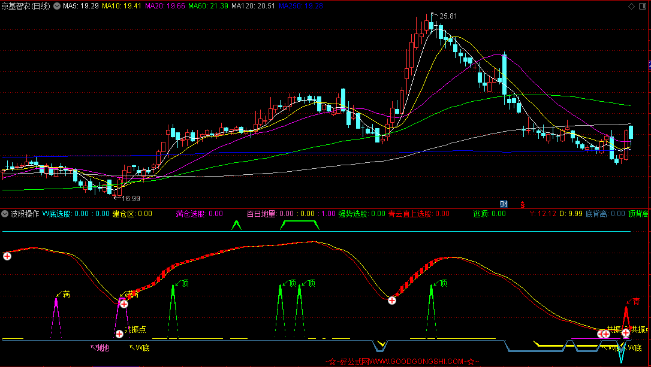Click the leftmost 满 signal label
This screenshot has height=367, width=651.
(66, 295)
